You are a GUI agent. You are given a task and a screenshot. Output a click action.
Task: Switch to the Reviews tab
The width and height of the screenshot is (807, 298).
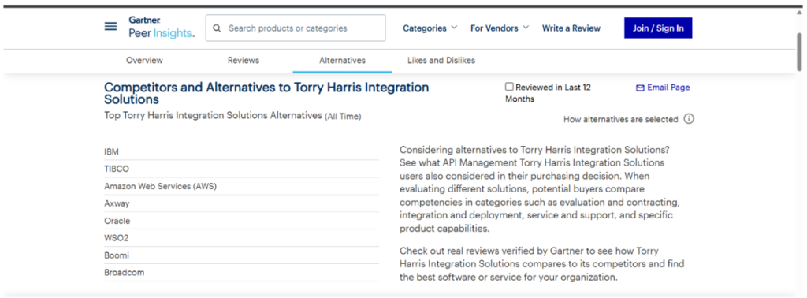(244, 60)
